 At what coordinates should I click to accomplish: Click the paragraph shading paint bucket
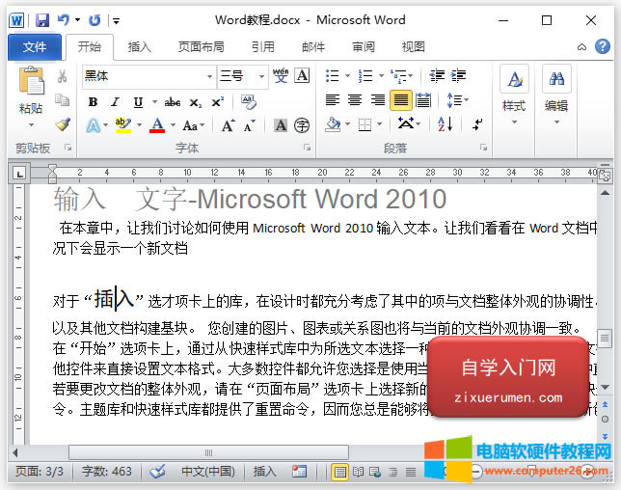[x=333, y=124]
